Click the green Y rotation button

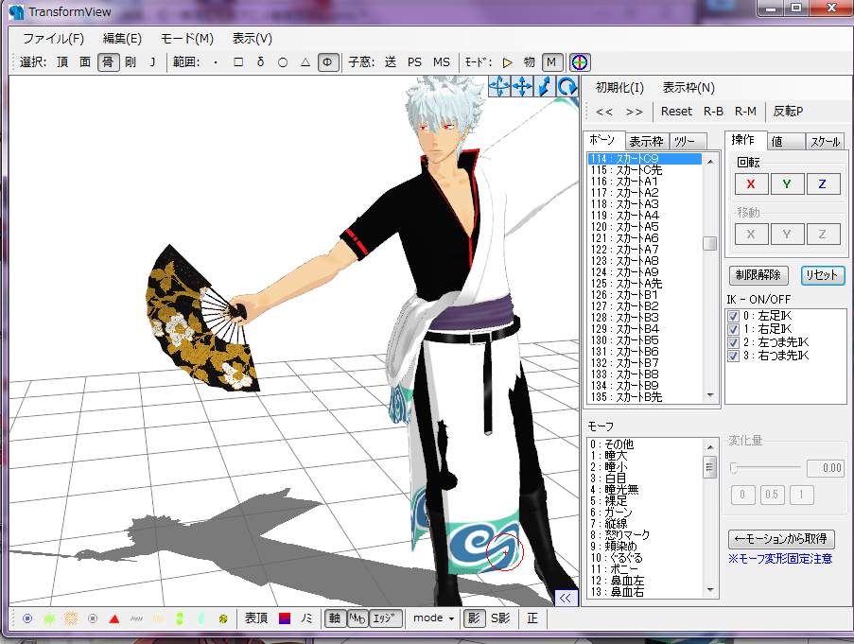coord(787,184)
